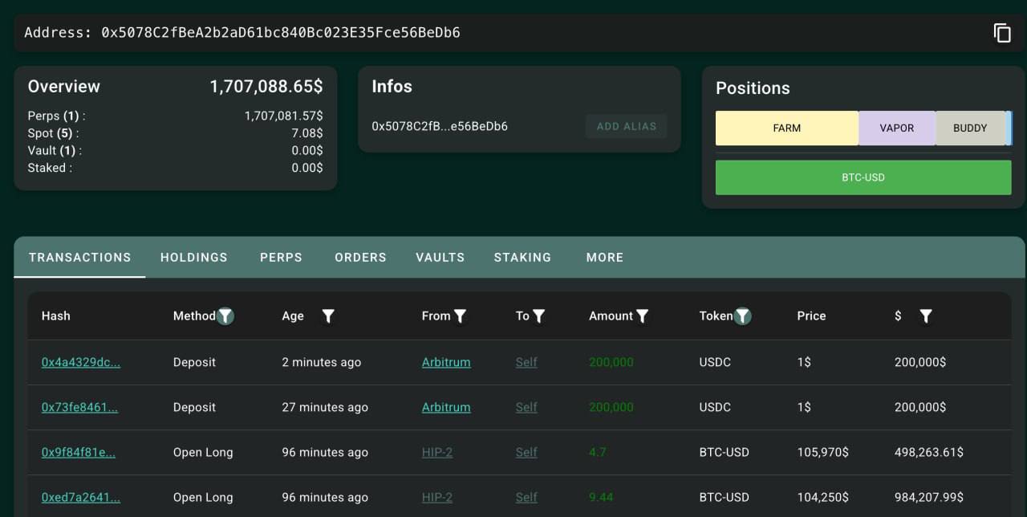Screen dimensions: 1027x517
Task: Click HIP-2 link in the 498,263.61$ row
Action: tap(437, 452)
